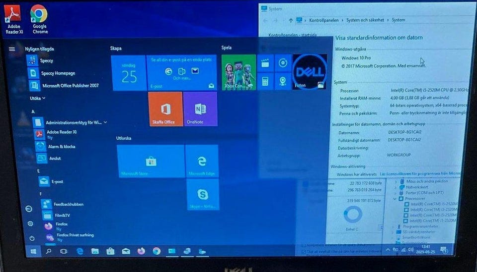Open File Explorer from the taskbar
The width and height of the screenshot is (477, 272).
click(x=95, y=251)
